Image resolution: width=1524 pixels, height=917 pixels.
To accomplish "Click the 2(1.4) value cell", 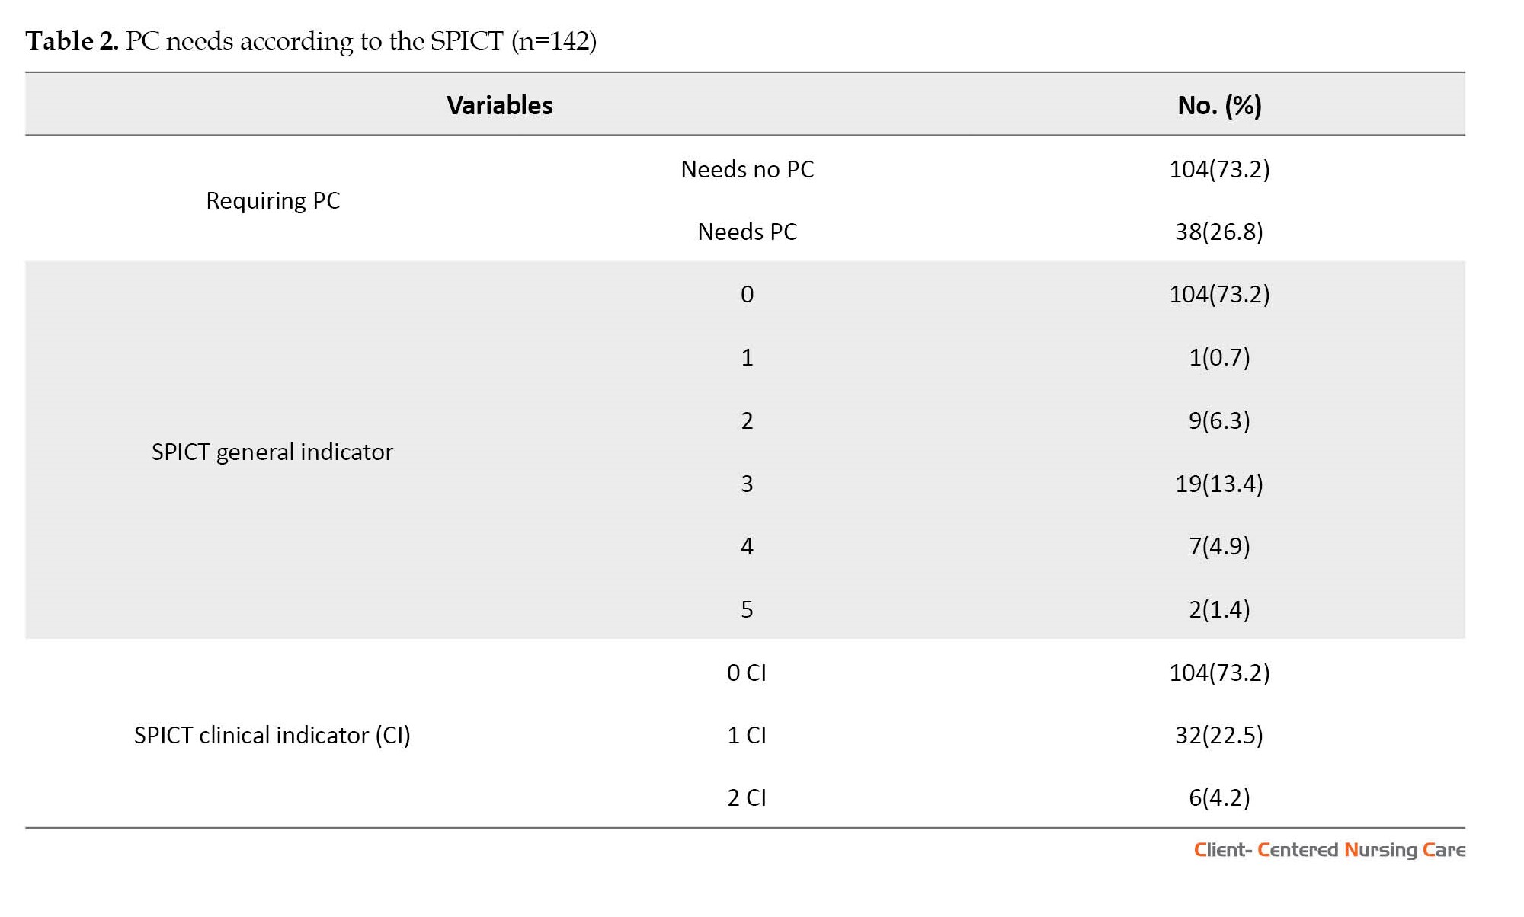I will click(1219, 609).
